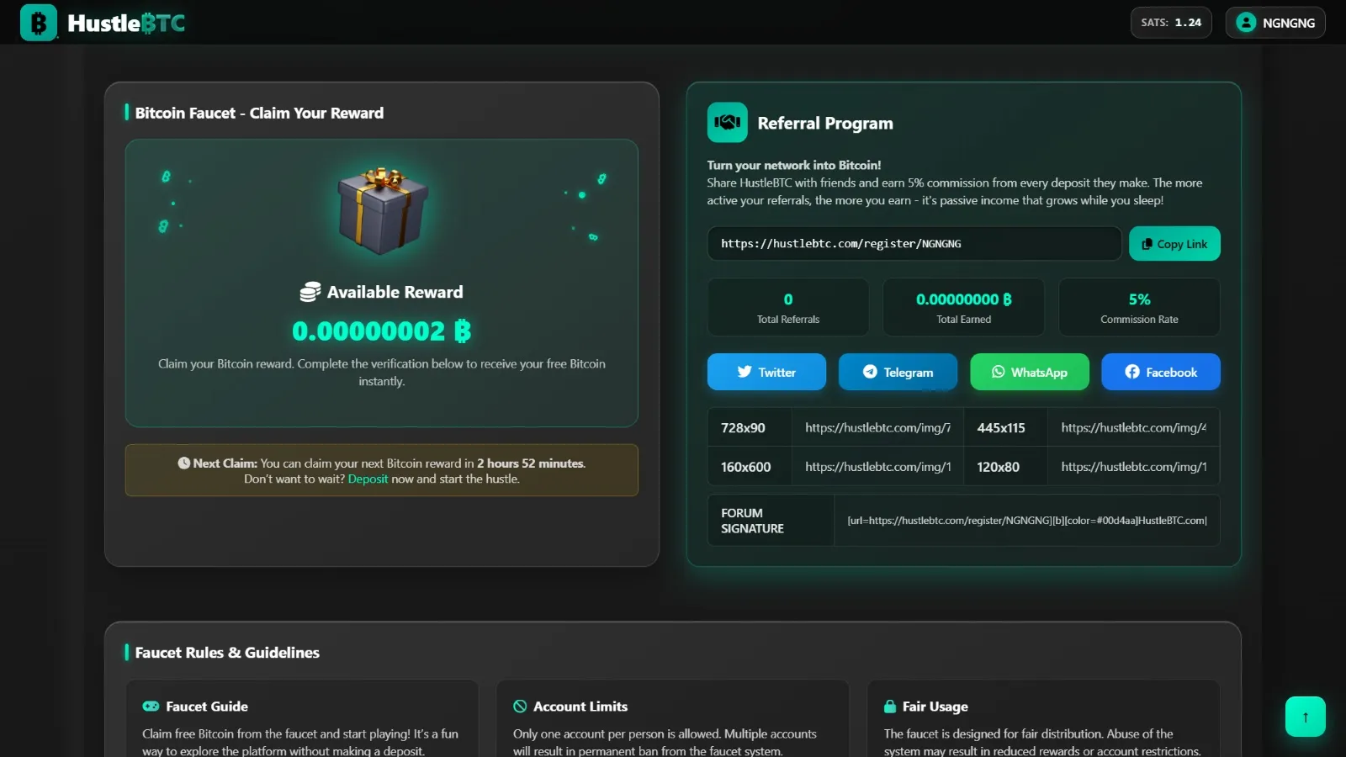Open the NGNGNG user profile avatar icon
This screenshot has width=1346, height=757.
click(1246, 23)
